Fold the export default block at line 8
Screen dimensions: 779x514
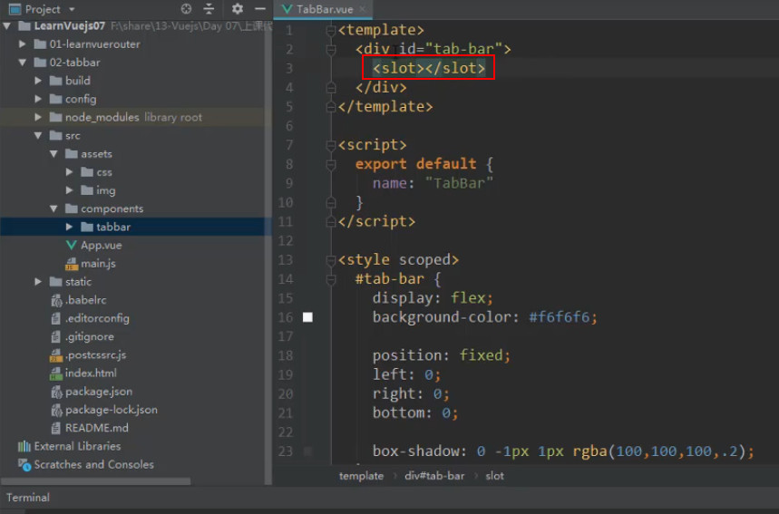tap(330, 164)
